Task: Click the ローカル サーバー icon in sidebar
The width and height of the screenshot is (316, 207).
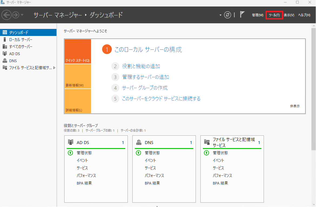Action: click(5, 39)
